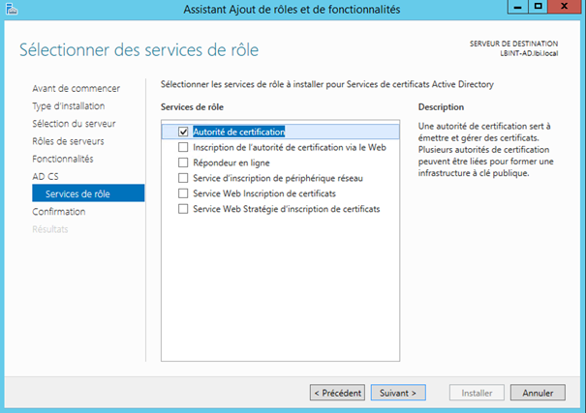Select AD CS in the sidebar
The height and width of the screenshot is (413, 586).
click(x=46, y=176)
